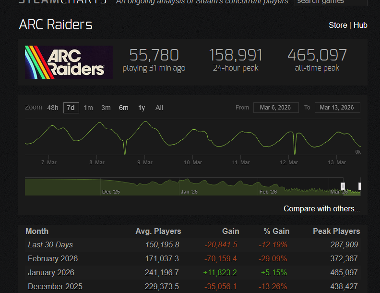Screen dimensions: 380x293
Task: Click the +5.15% gain percentage
Action: (274, 273)
